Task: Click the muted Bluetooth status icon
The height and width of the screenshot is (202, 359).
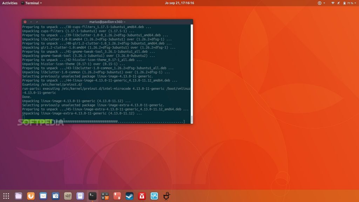Action: [339, 3]
